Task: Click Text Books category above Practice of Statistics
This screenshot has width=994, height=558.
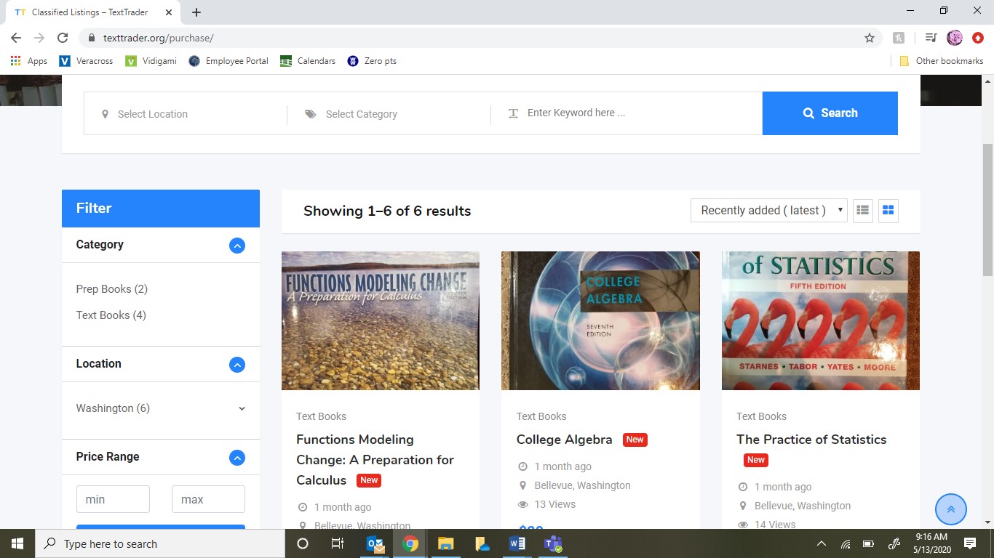Action: coord(761,416)
